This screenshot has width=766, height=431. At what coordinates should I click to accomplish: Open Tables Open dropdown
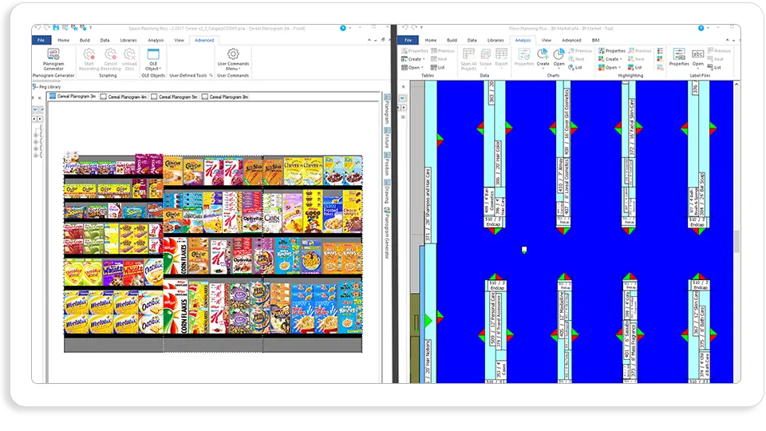click(x=413, y=67)
